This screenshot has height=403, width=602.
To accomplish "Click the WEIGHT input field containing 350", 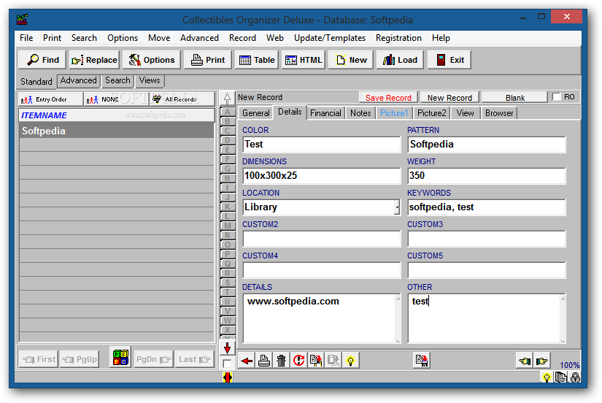I will [x=487, y=176].
